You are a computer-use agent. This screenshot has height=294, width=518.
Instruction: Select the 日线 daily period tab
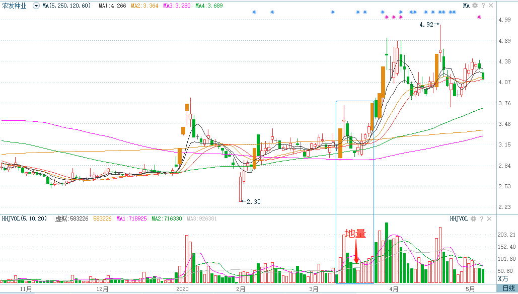508,288
